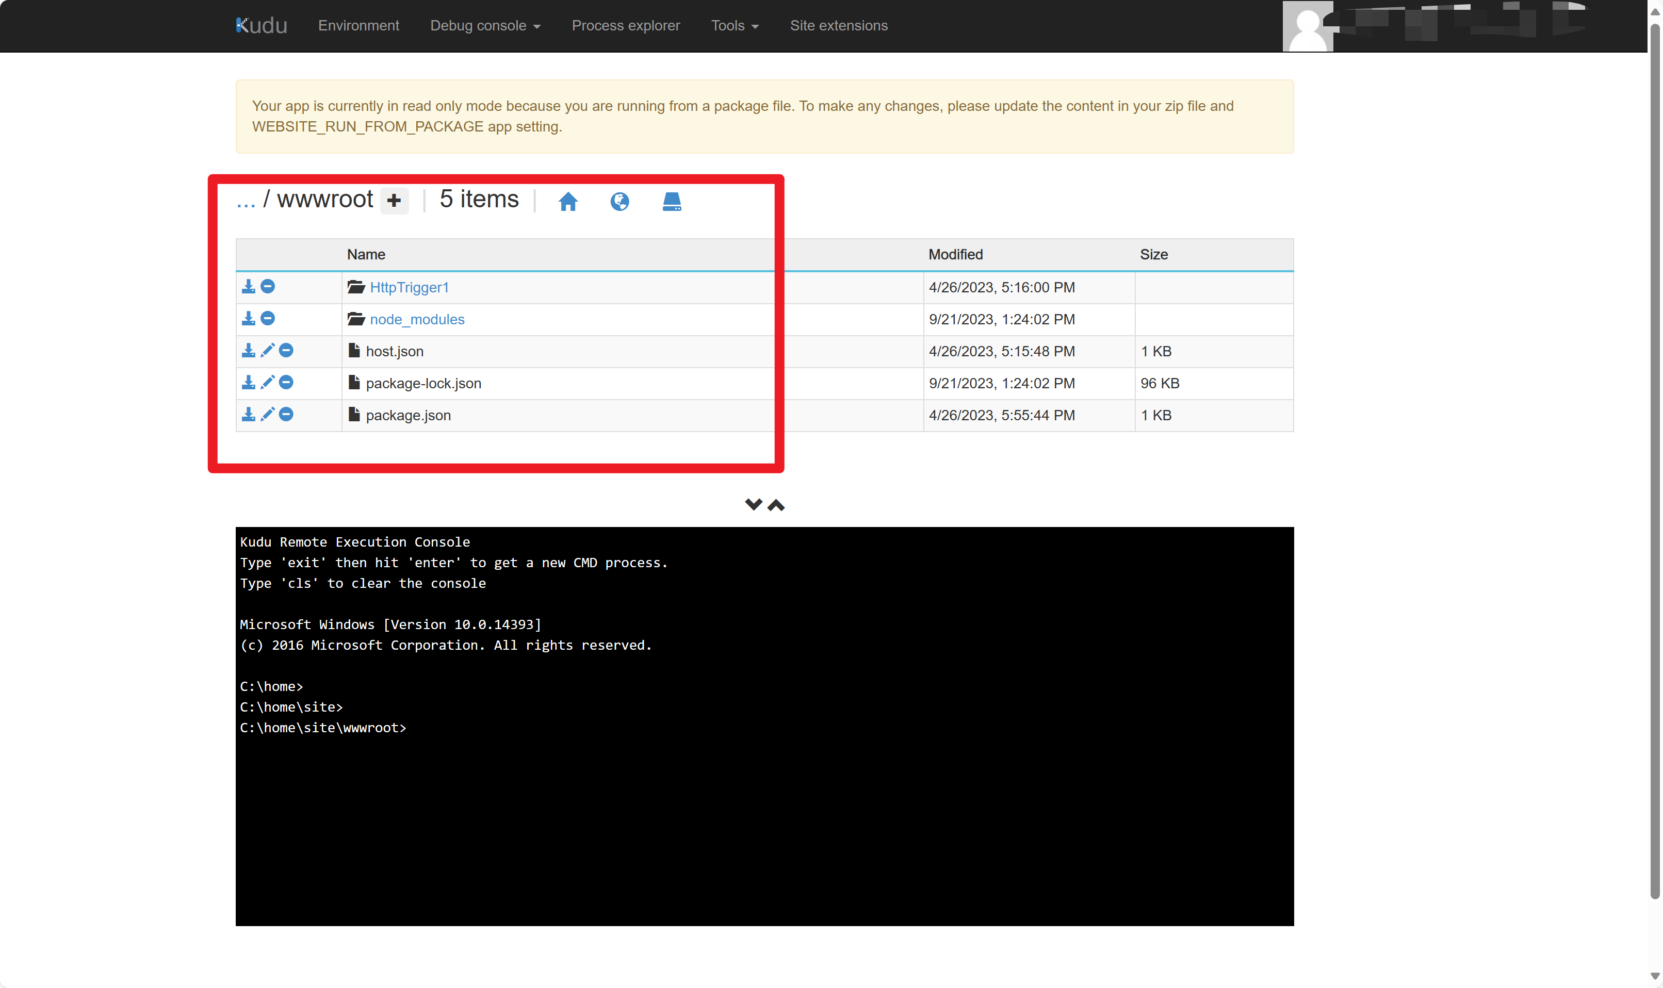Click the globe site root icon

pos(619,201)
